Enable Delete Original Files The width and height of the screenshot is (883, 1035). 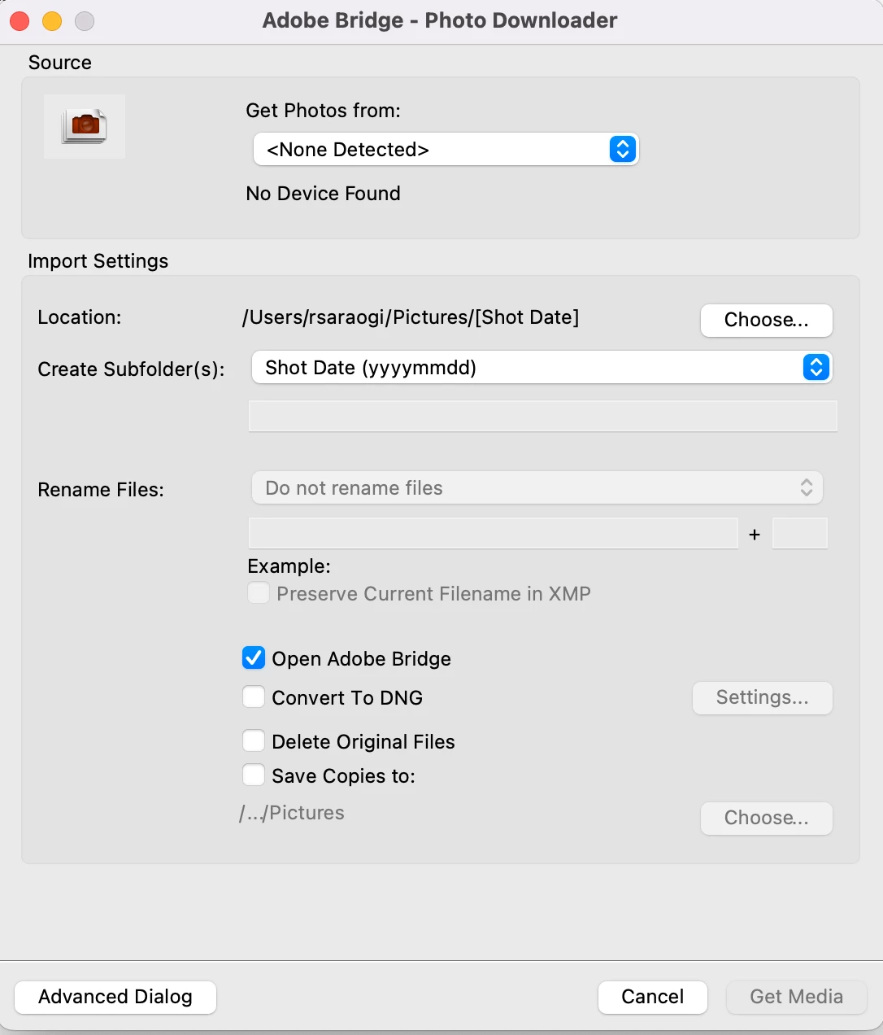point(254,741)
